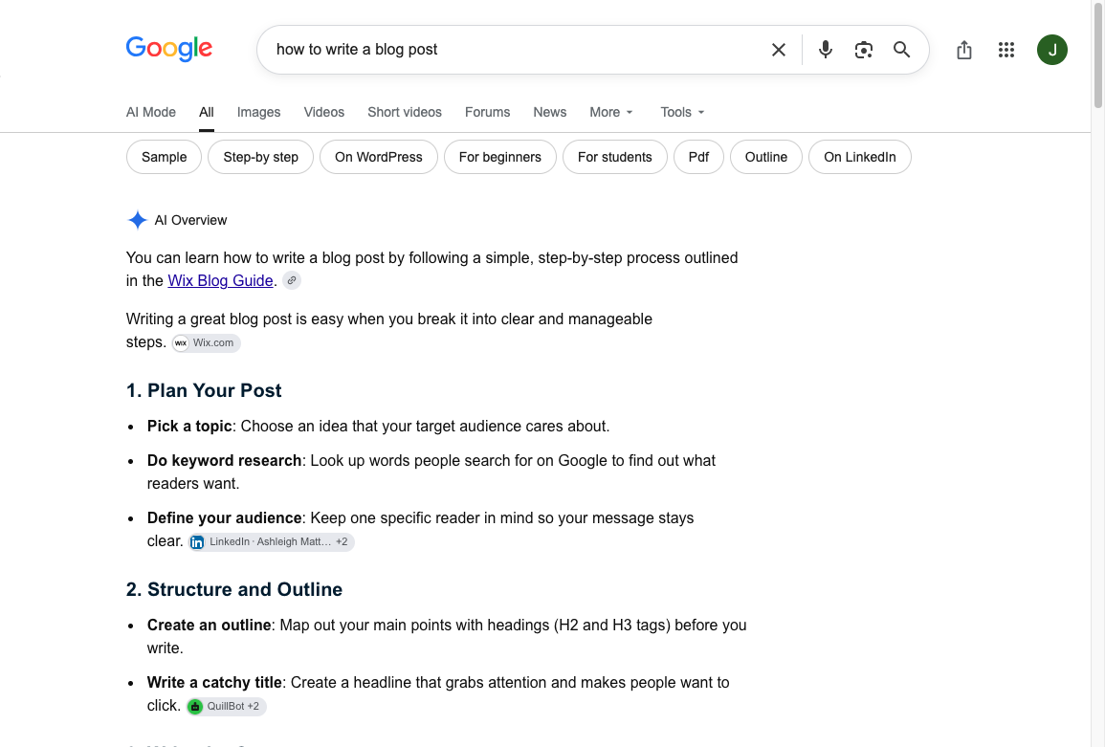Switch to the AI Mode tab
This screenshot has height=747, width=1105.
point(151,112)
